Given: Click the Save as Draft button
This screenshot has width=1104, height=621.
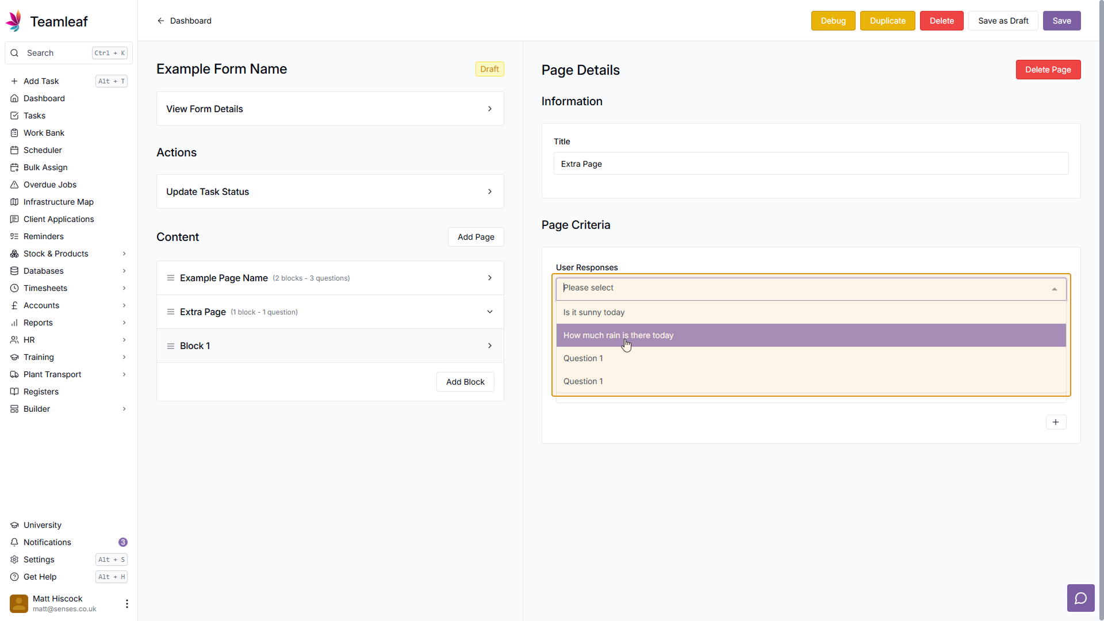Looking at the screenshot, I should (1003, 21).
